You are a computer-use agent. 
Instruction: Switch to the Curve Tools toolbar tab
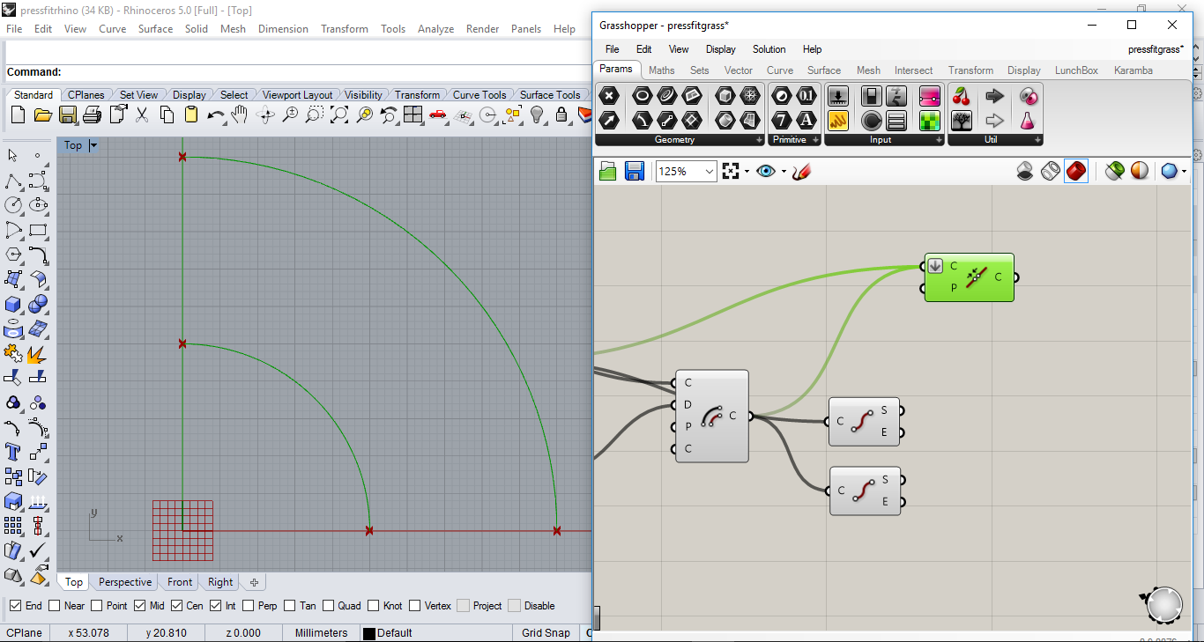point(479,94)
